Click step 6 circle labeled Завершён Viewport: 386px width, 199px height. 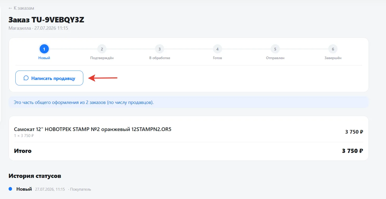[x=333, y=49]
